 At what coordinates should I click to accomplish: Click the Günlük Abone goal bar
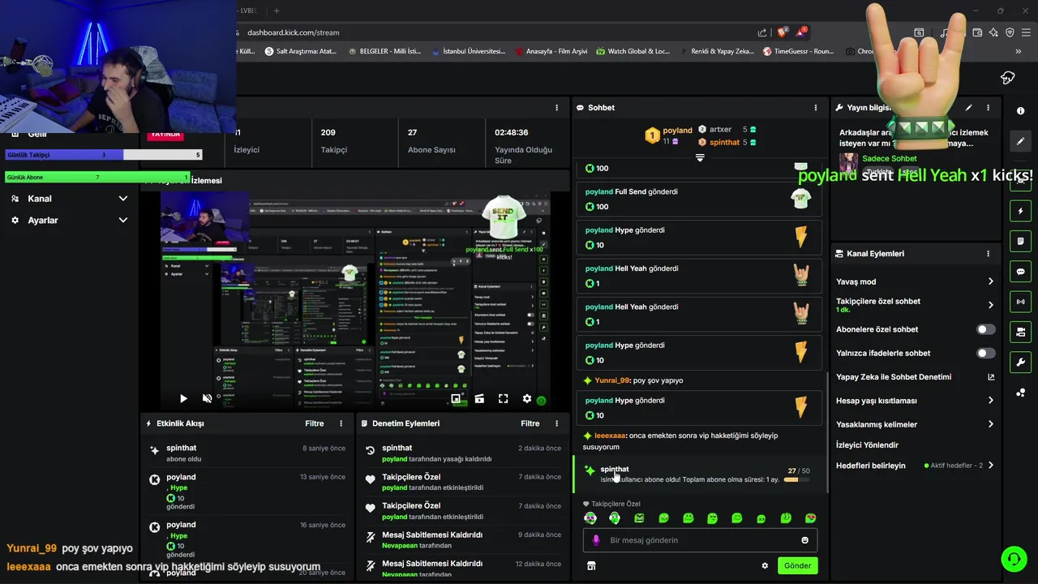pos(97,177)
